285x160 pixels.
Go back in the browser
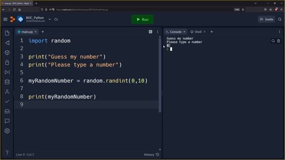[x=4, y=9]
